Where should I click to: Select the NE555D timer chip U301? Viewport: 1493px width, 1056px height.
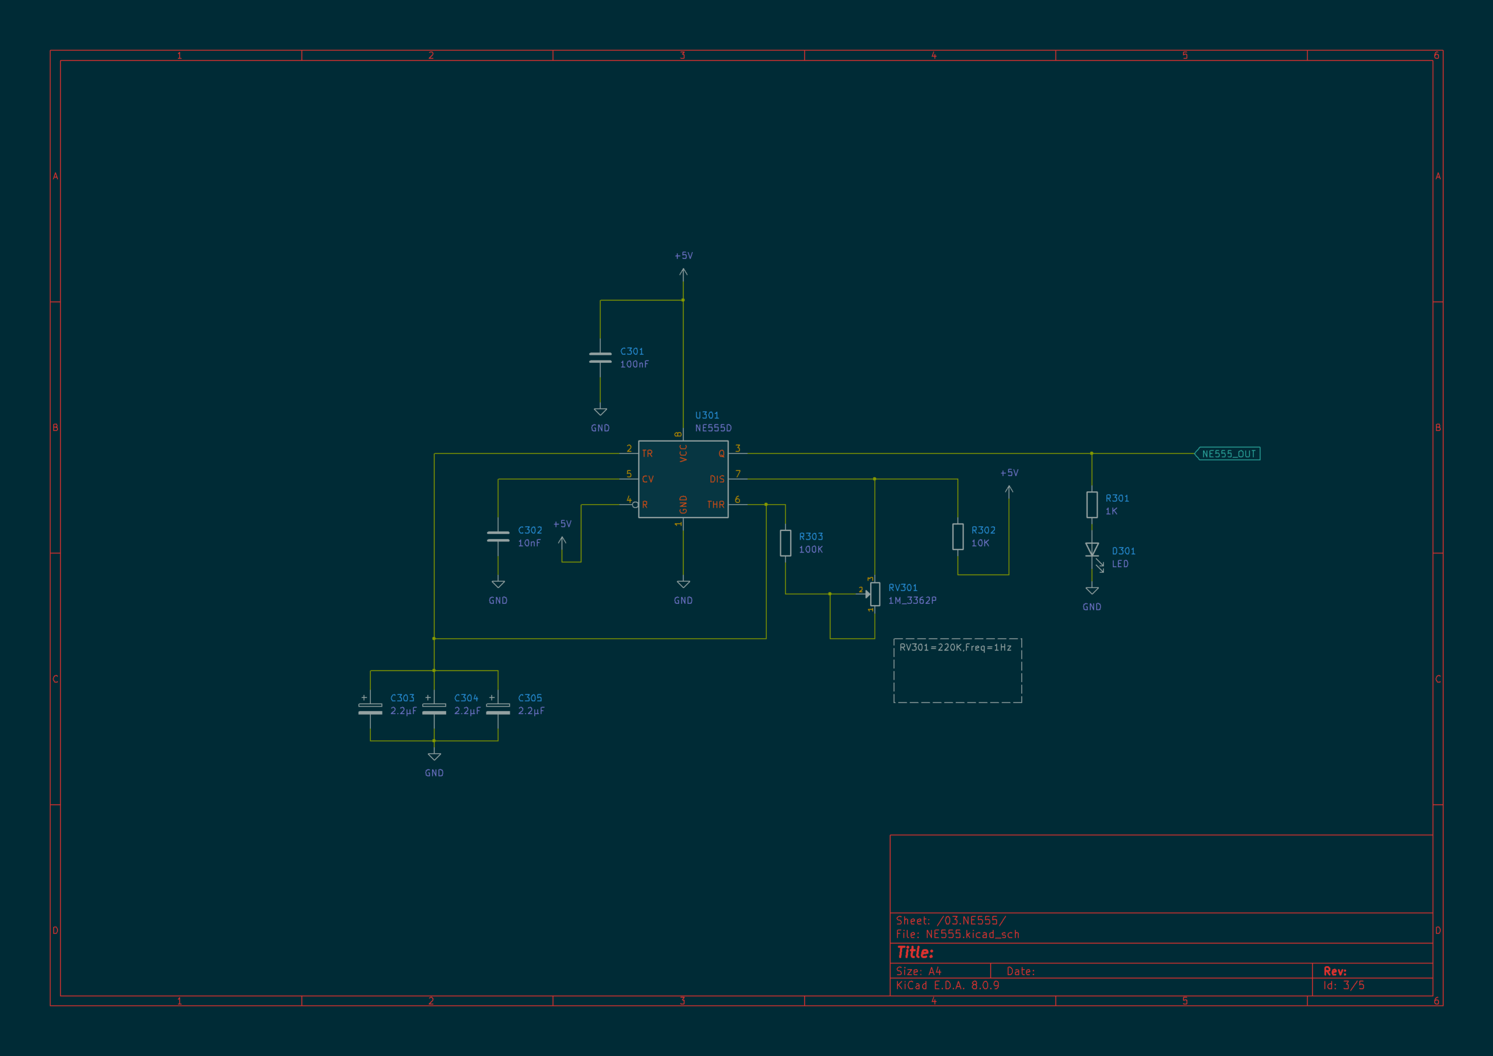click(x=683, y=479)
